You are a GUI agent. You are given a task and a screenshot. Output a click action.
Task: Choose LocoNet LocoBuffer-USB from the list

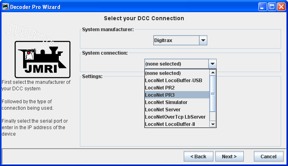[177, 81]
